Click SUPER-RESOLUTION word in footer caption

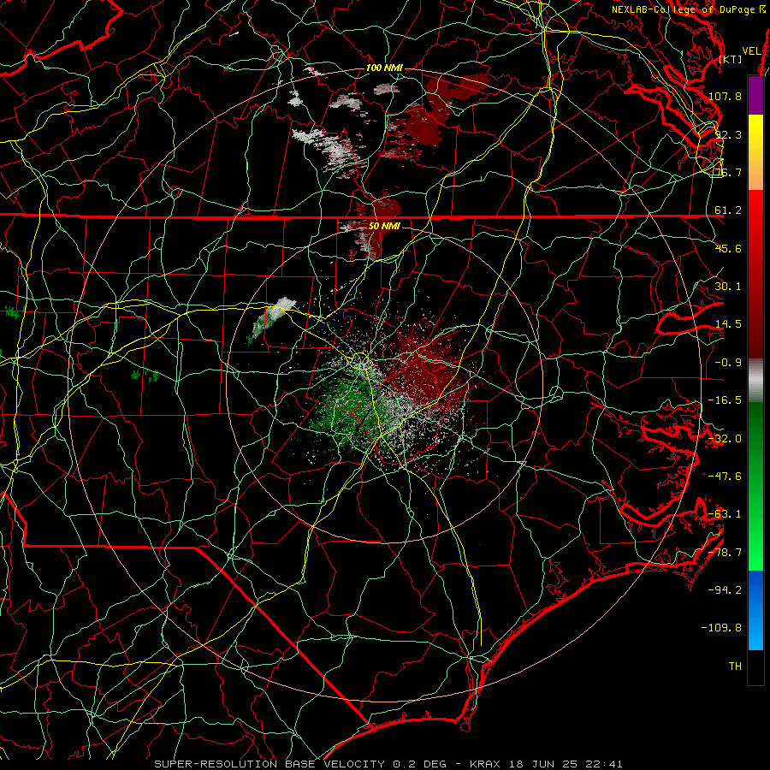tap(216, 764)
